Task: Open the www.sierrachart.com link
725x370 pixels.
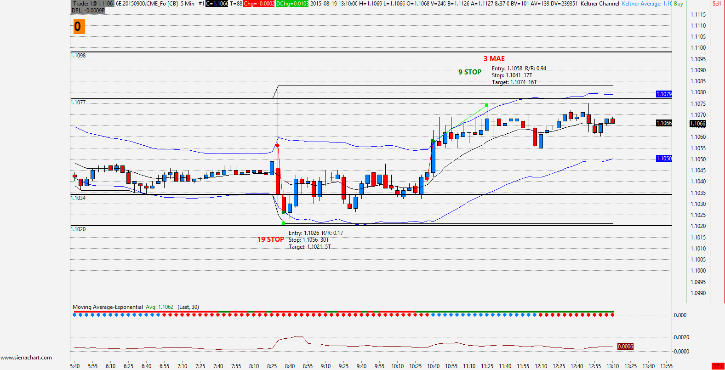Action: tap(26, 358)
